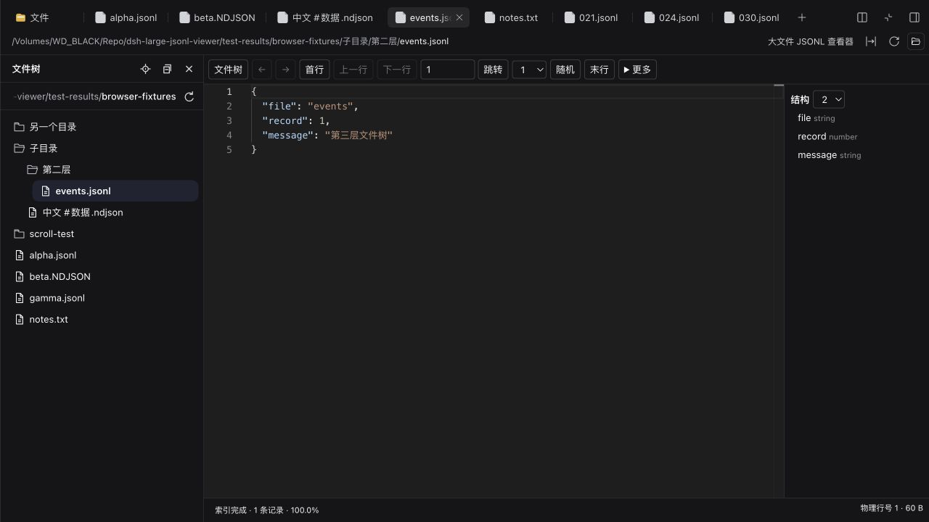This screenshot has width=929, height=522.
Task: Open gamma.jsonl in the file tree
Action: point(102,298)
